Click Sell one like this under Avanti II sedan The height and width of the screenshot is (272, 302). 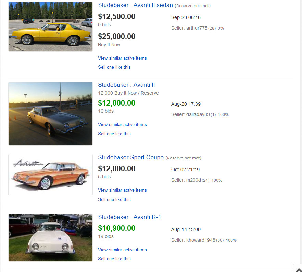[114, 67]
